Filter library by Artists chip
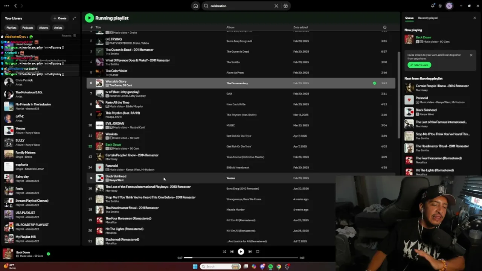This screenshot has width=482, height=271. pyautogui.click(x=58, y=27)
